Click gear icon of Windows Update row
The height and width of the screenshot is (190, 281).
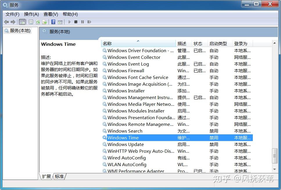(105, 144)
